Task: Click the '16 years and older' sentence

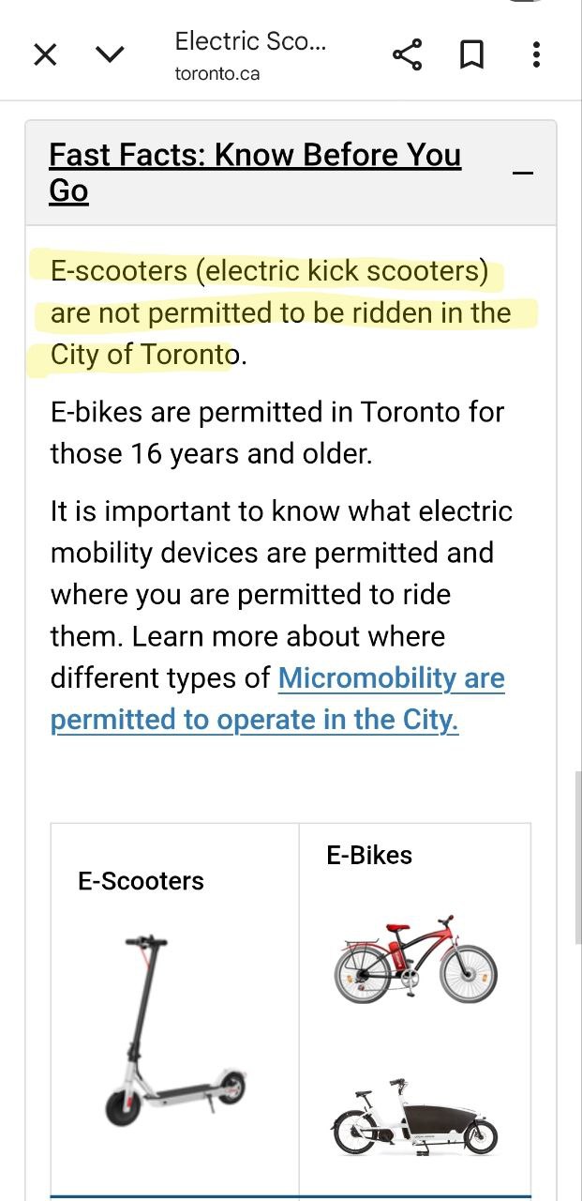Action: click(211, 454)
